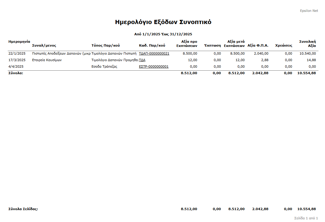Click the date range Από 1/1/2025 Έως 31/12/2025
This screenshot has width=325, height=222.
coord(163,34)
